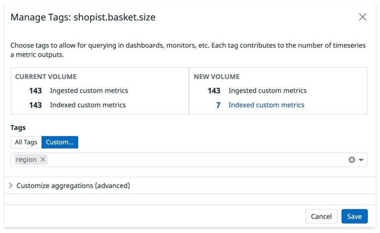Click the region tag label
Screen dimensions: 380x233
click(26, 159)
